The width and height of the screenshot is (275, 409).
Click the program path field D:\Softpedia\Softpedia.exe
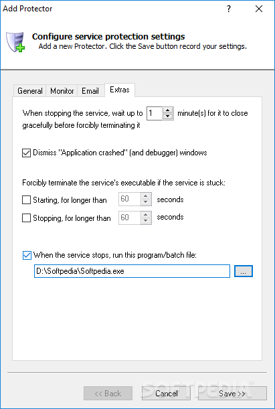coord(132,271)
